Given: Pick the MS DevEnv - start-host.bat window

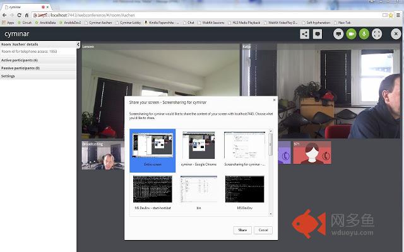Looking at the screenshot, I should 153,193.
